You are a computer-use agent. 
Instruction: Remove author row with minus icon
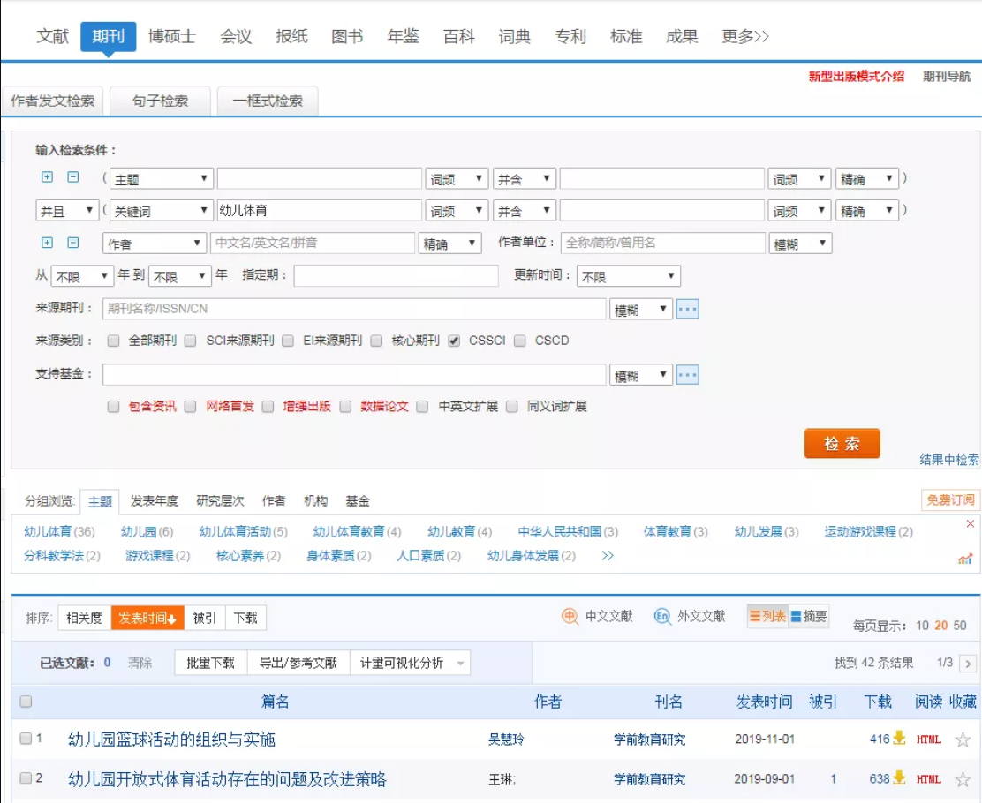[x=73, y=243]
